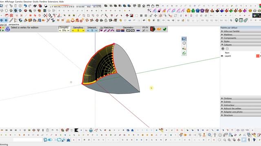The width and height of the screenshot is (261, 146).
Task: Decrease the Interpol. value
Action: pos(88,31)
